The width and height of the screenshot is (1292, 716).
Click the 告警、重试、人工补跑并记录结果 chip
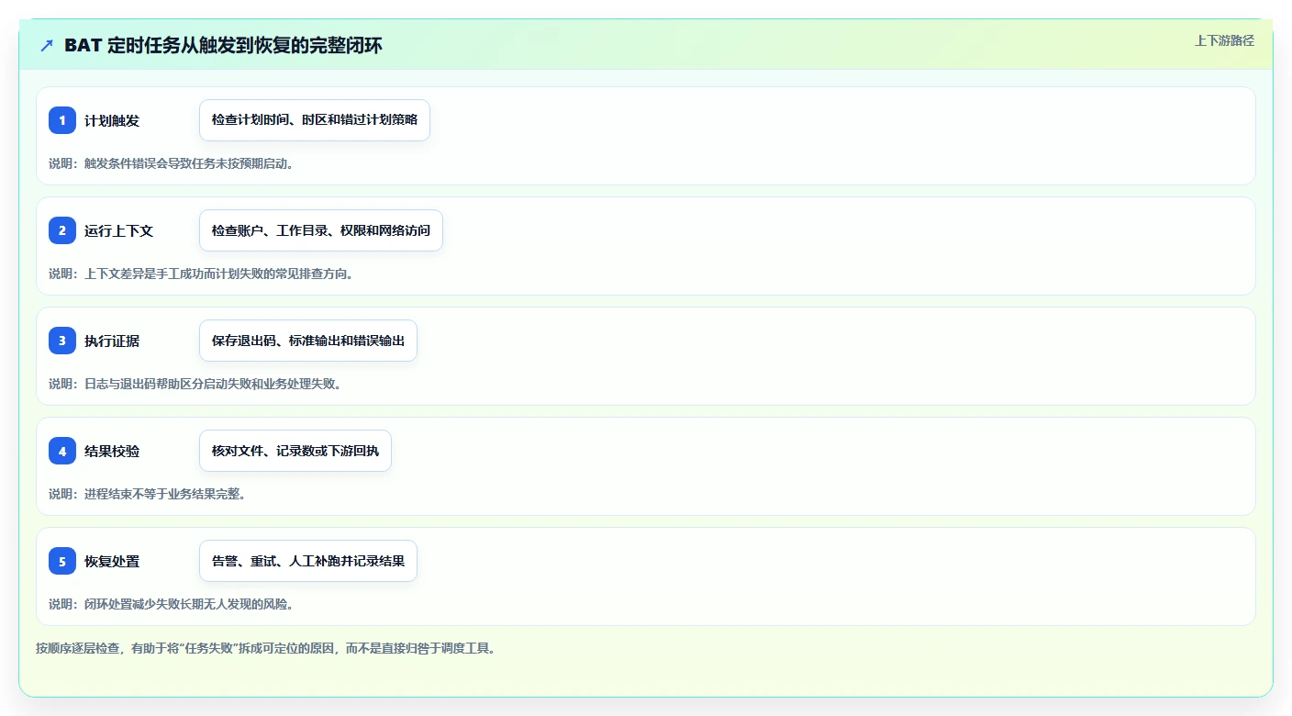coord(308,561)
